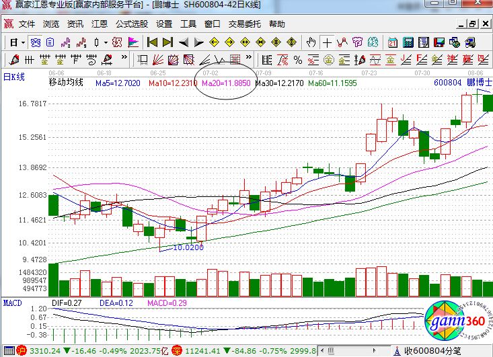Select the crosshair cursor tool
The width and height of the screenshot is (493, 357).
(328, 42)
